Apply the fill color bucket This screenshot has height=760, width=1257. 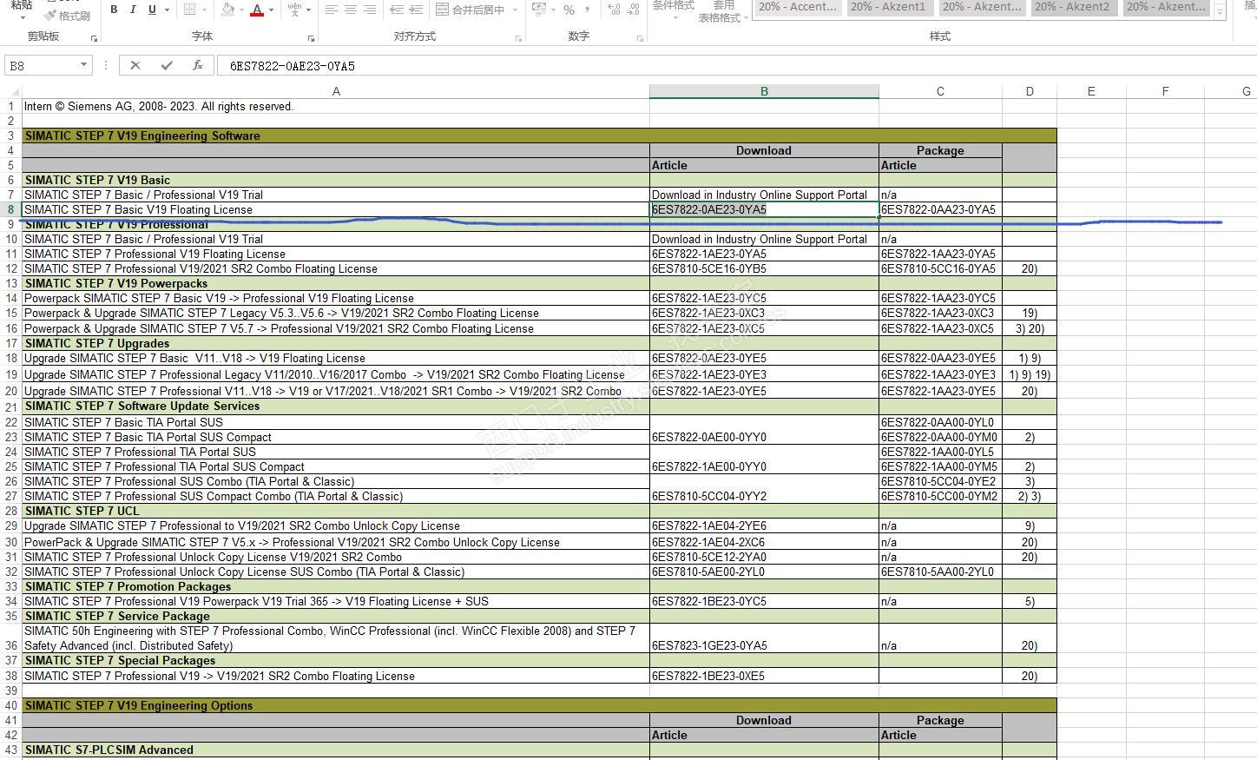click(227, 10)
